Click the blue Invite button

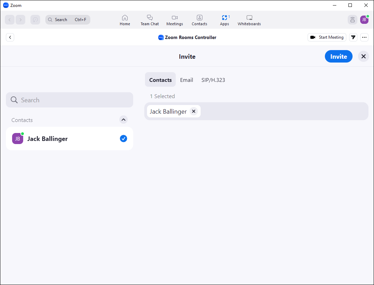tap(338, 56)
